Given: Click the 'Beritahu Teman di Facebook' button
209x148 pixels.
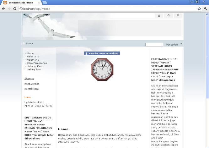Looking at the screenshot, I should 102,53.
